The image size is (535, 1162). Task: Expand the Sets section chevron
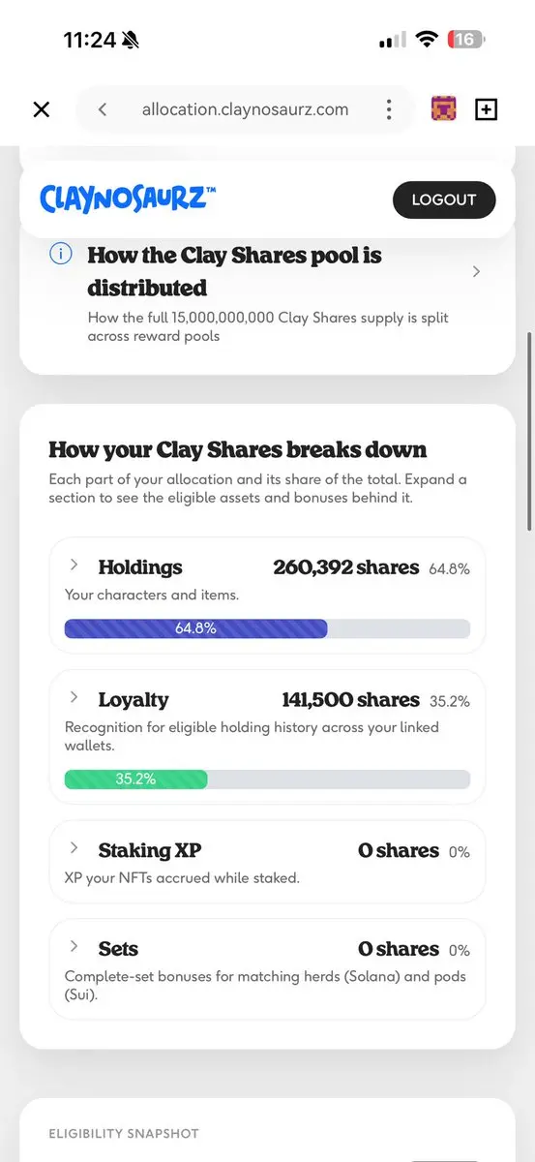click(x=74, y=946)
